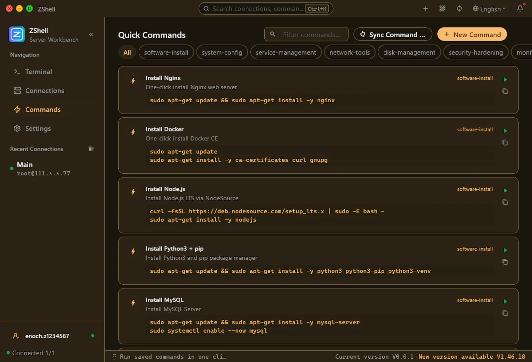Clear recent connections with the trash icon
Image resolution: width=532 pixels, height=362 pixels.
(x=91, y=149)
